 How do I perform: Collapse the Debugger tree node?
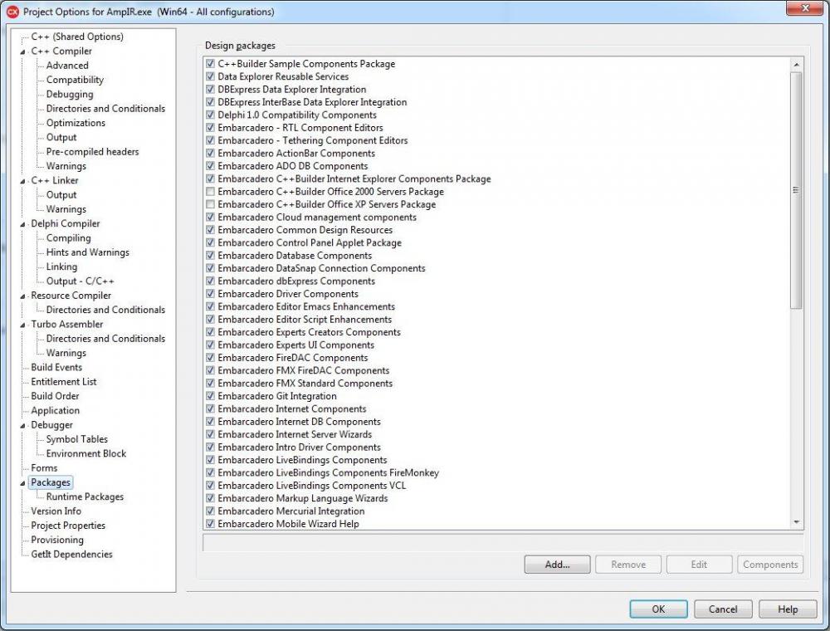click(22, 425)
